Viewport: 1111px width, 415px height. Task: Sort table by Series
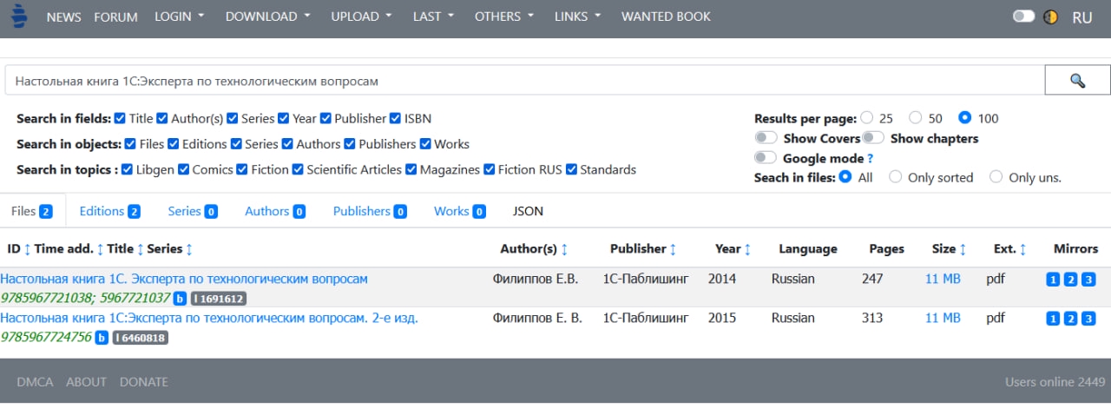pyautogui.click(x=189, y=249)
